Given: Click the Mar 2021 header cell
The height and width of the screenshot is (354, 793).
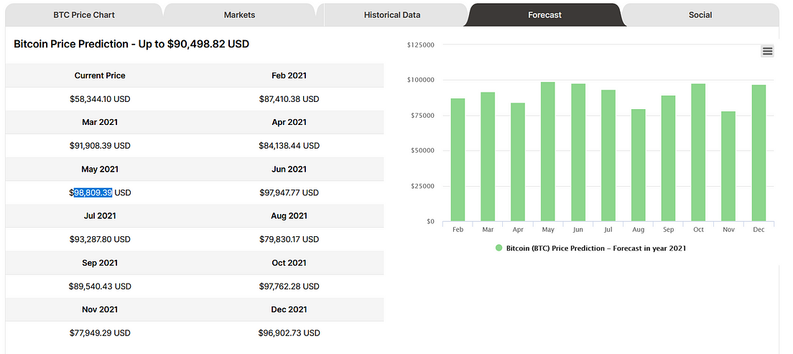Looking at the screenshot, I should pyautogui.click(x=100, y=122).
